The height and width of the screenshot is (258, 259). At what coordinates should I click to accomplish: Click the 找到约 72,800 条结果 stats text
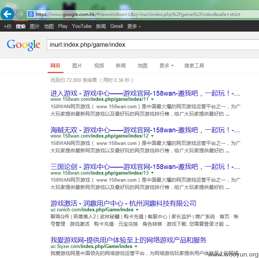92,80
